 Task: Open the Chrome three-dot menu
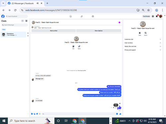[x=162, y=10]
